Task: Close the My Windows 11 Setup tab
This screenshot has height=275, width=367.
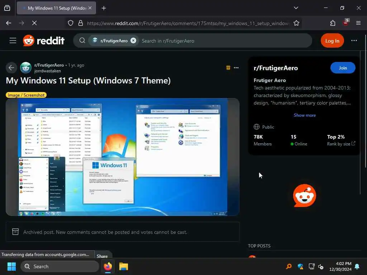Action: coord(90,8)
